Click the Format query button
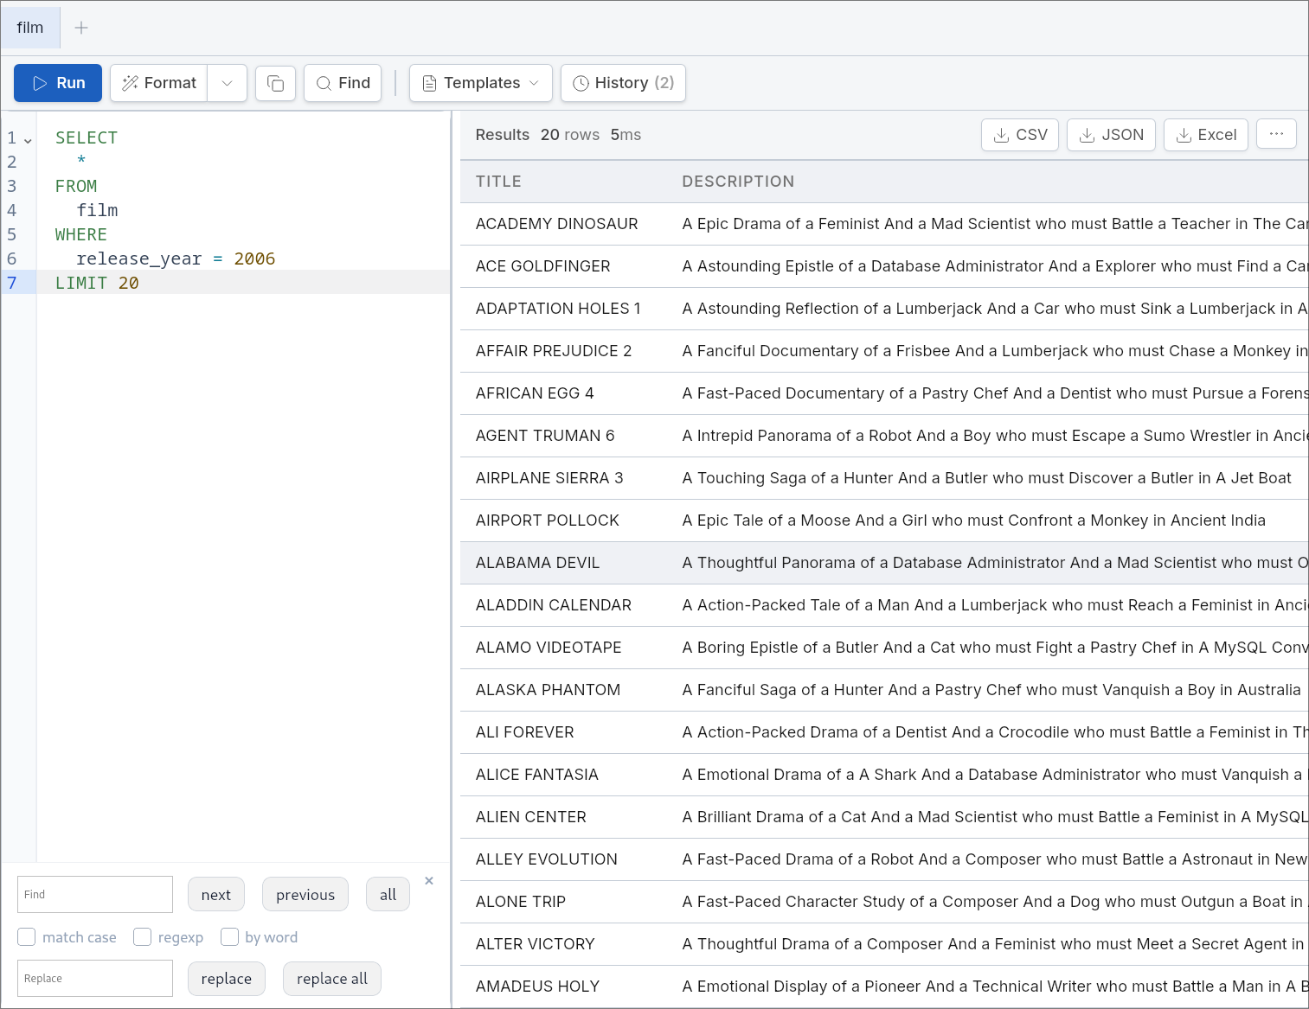 click(159, 83)
